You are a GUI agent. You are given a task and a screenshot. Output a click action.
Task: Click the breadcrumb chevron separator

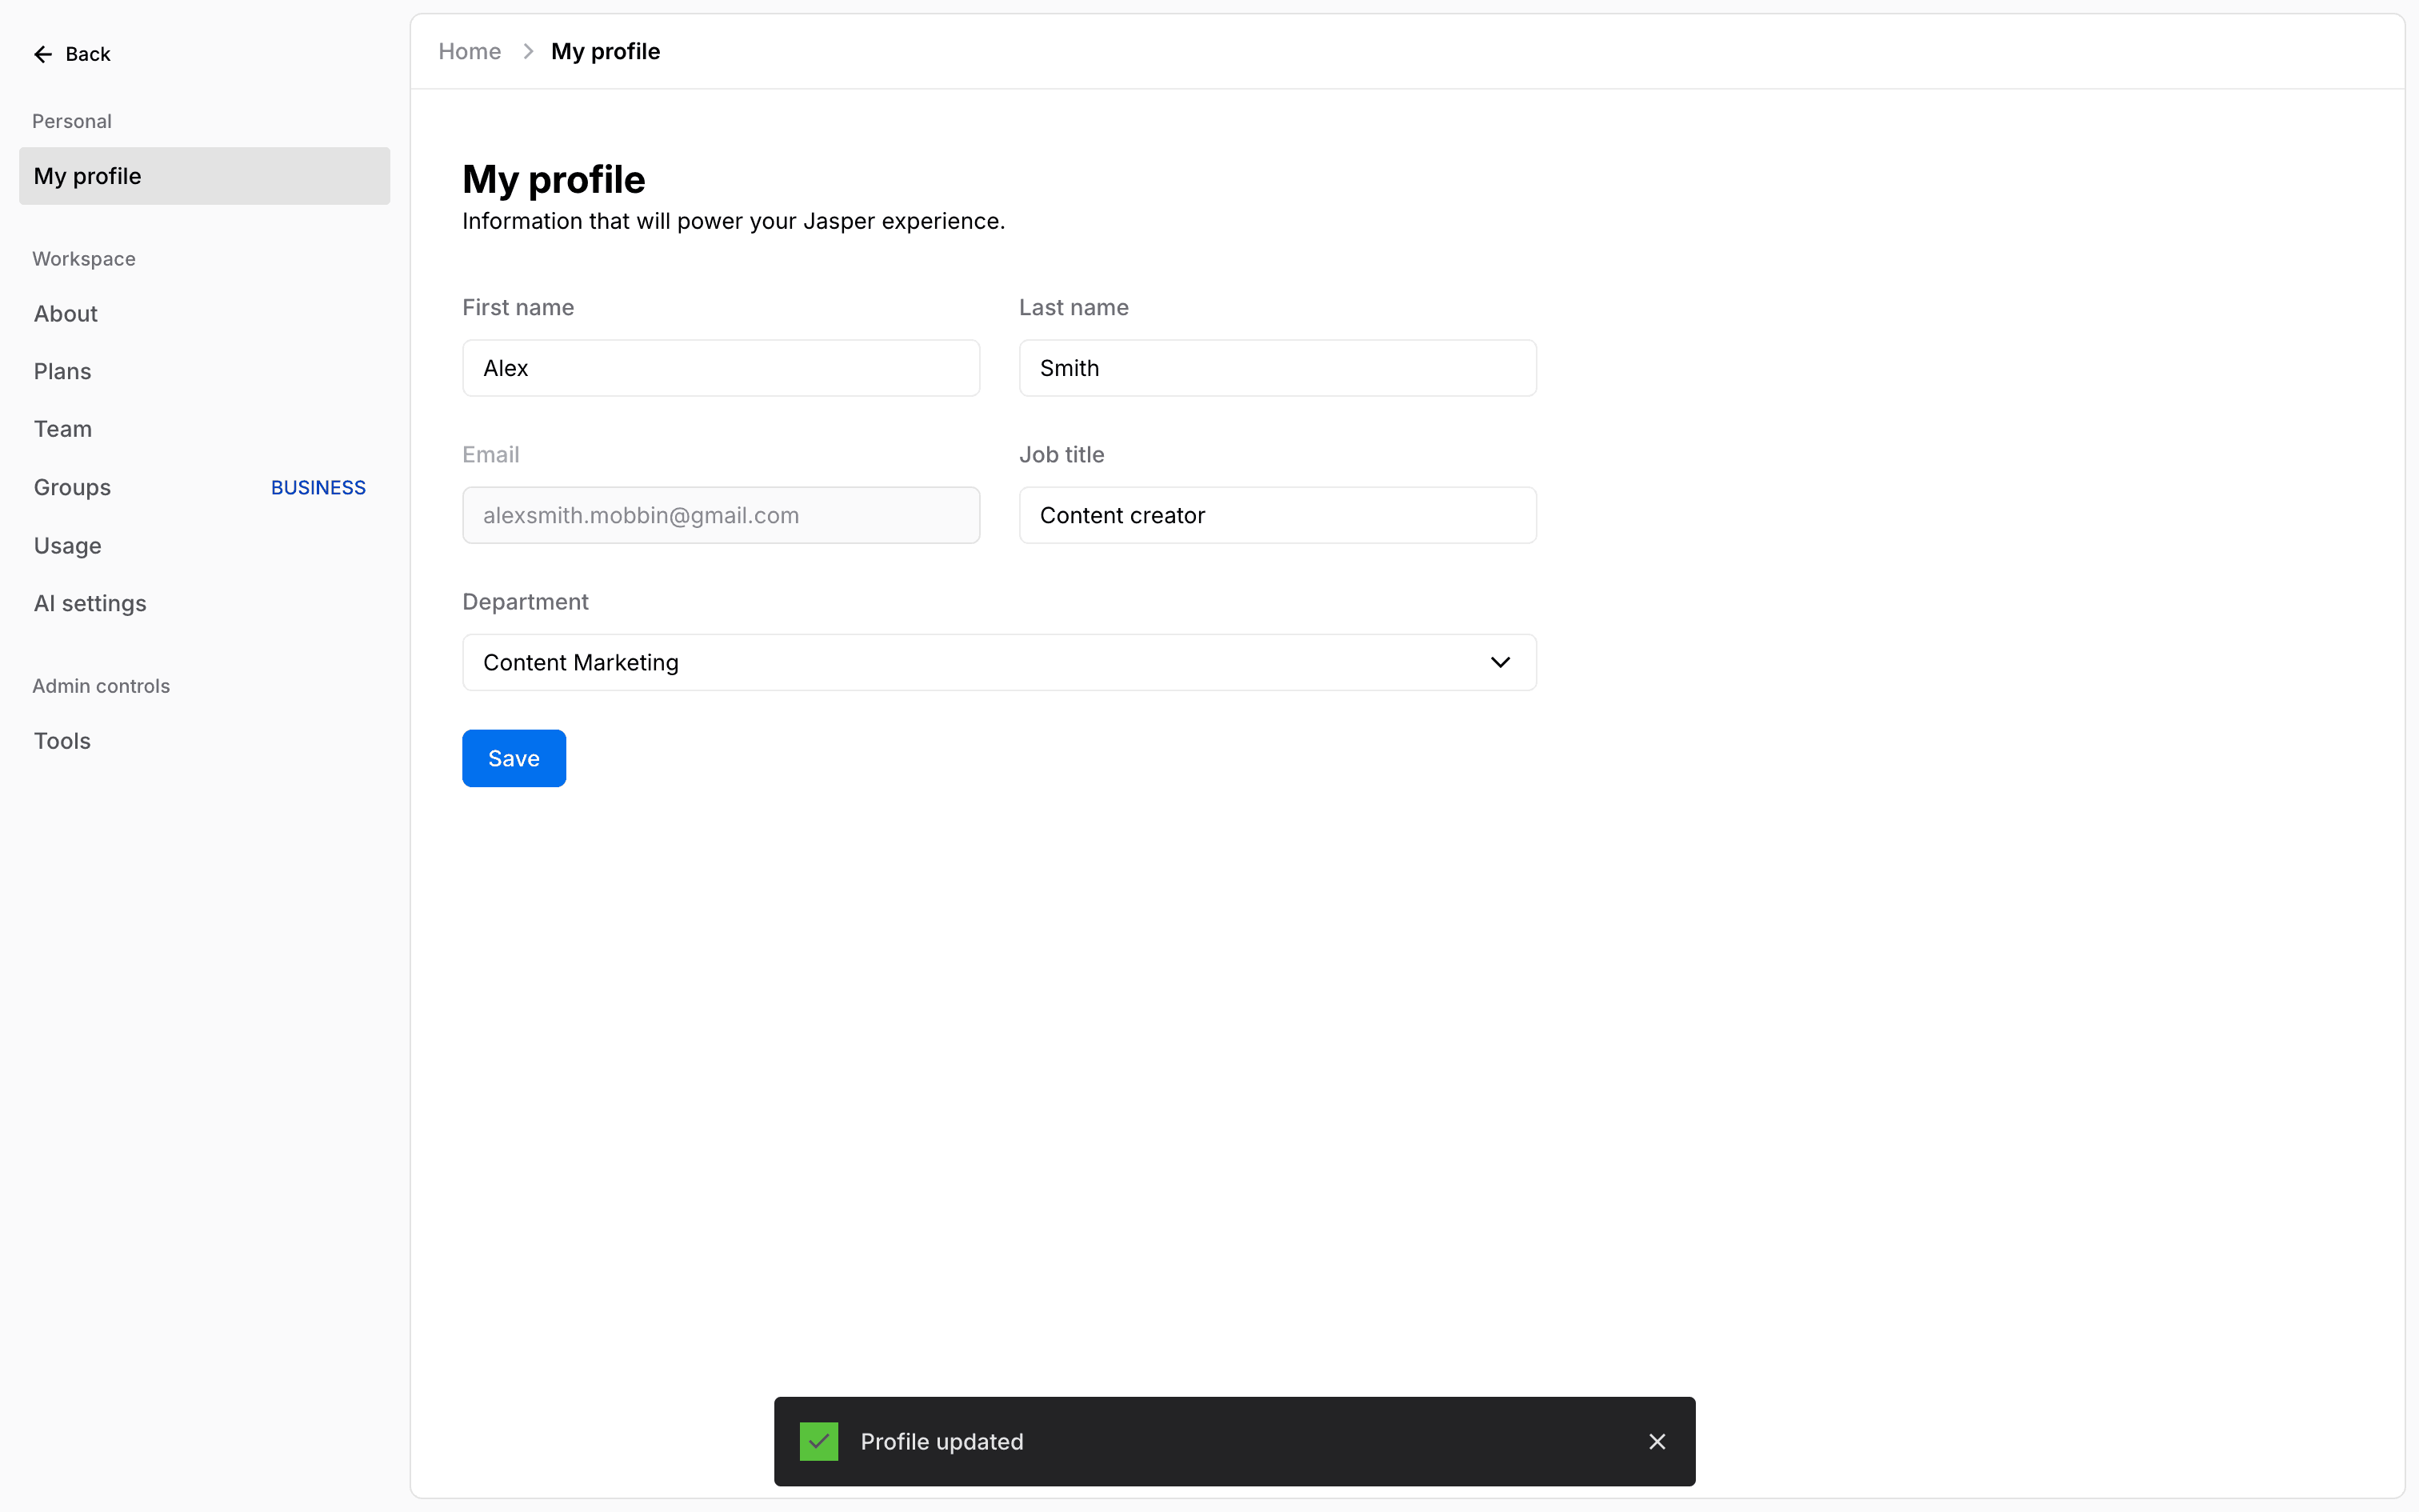click(x=528, y=51)
